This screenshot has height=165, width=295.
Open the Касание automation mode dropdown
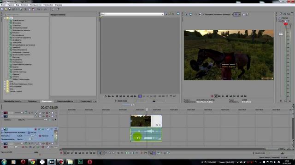52,136
